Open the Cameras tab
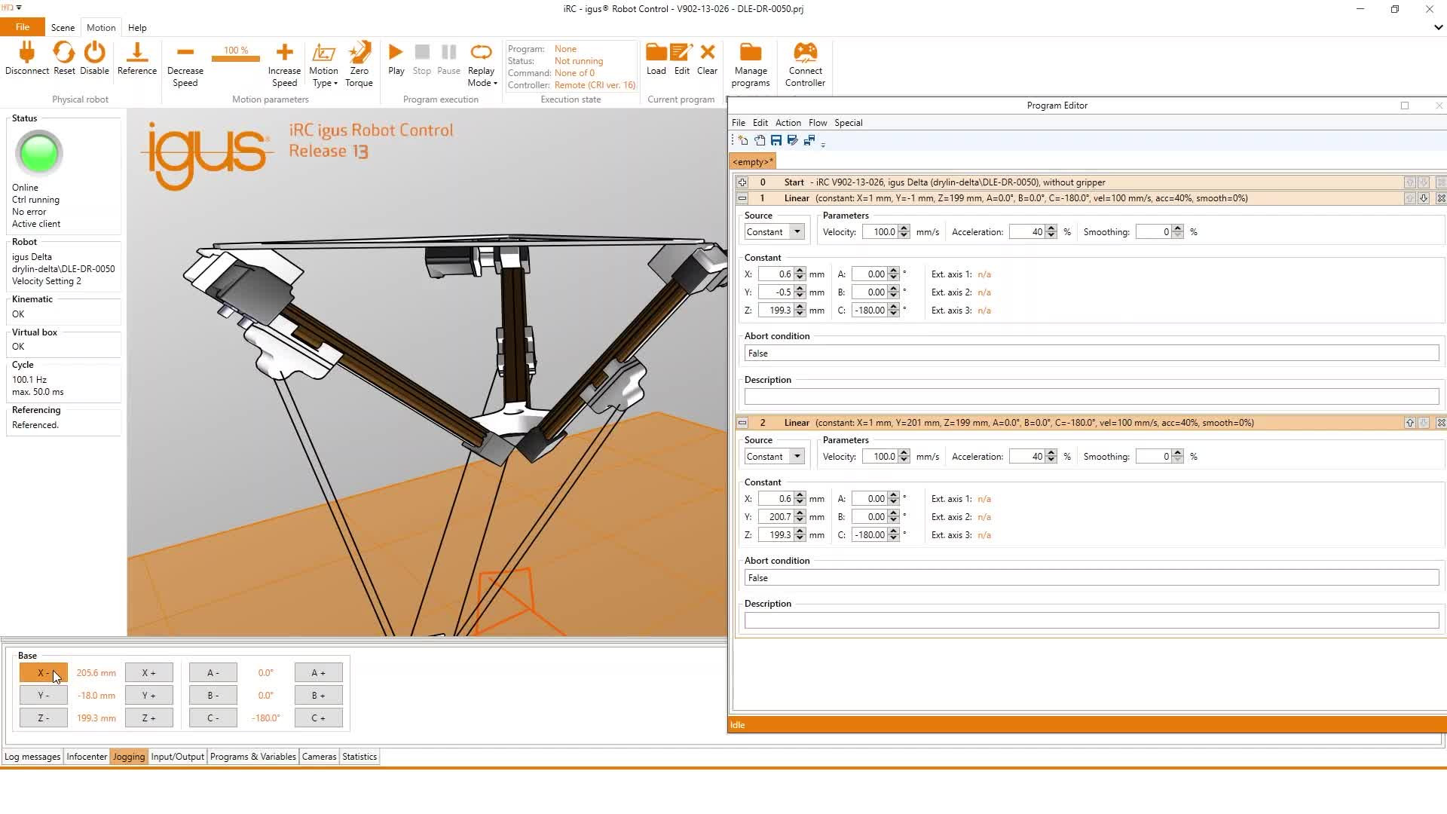Screen dimensions: 1447x814 320,757
